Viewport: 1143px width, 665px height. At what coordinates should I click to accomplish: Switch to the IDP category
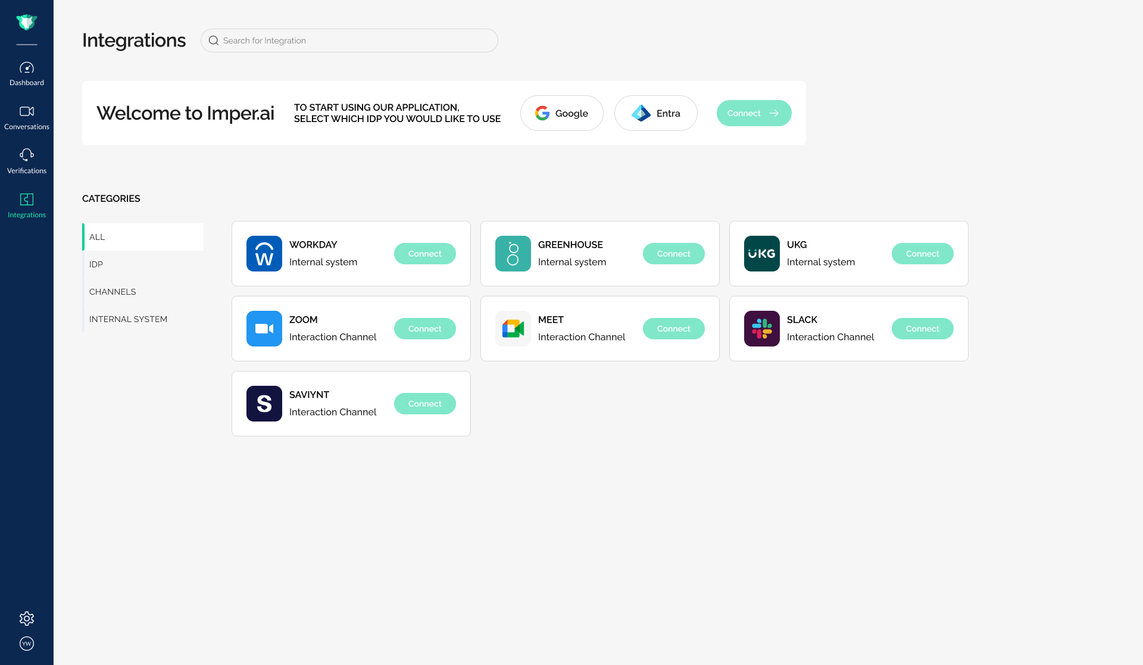(96, 264)
